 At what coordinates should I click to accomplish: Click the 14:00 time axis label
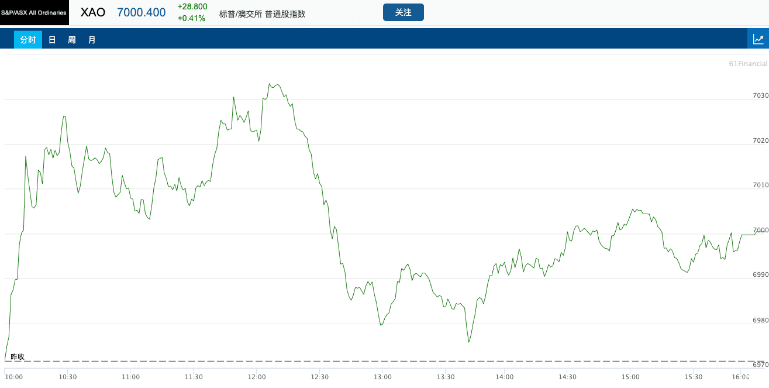pyautogui.click(x=505, y=377)
